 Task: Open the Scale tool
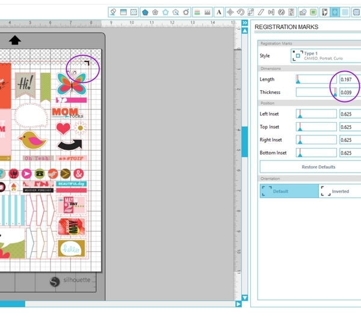pyautogui.click(x=251, y=12)
